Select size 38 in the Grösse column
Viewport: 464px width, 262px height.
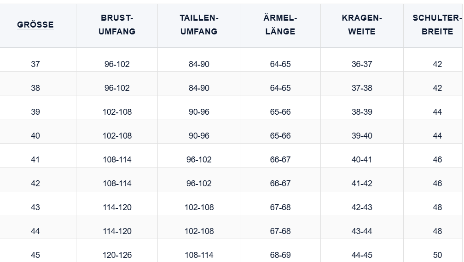[35, 88]
